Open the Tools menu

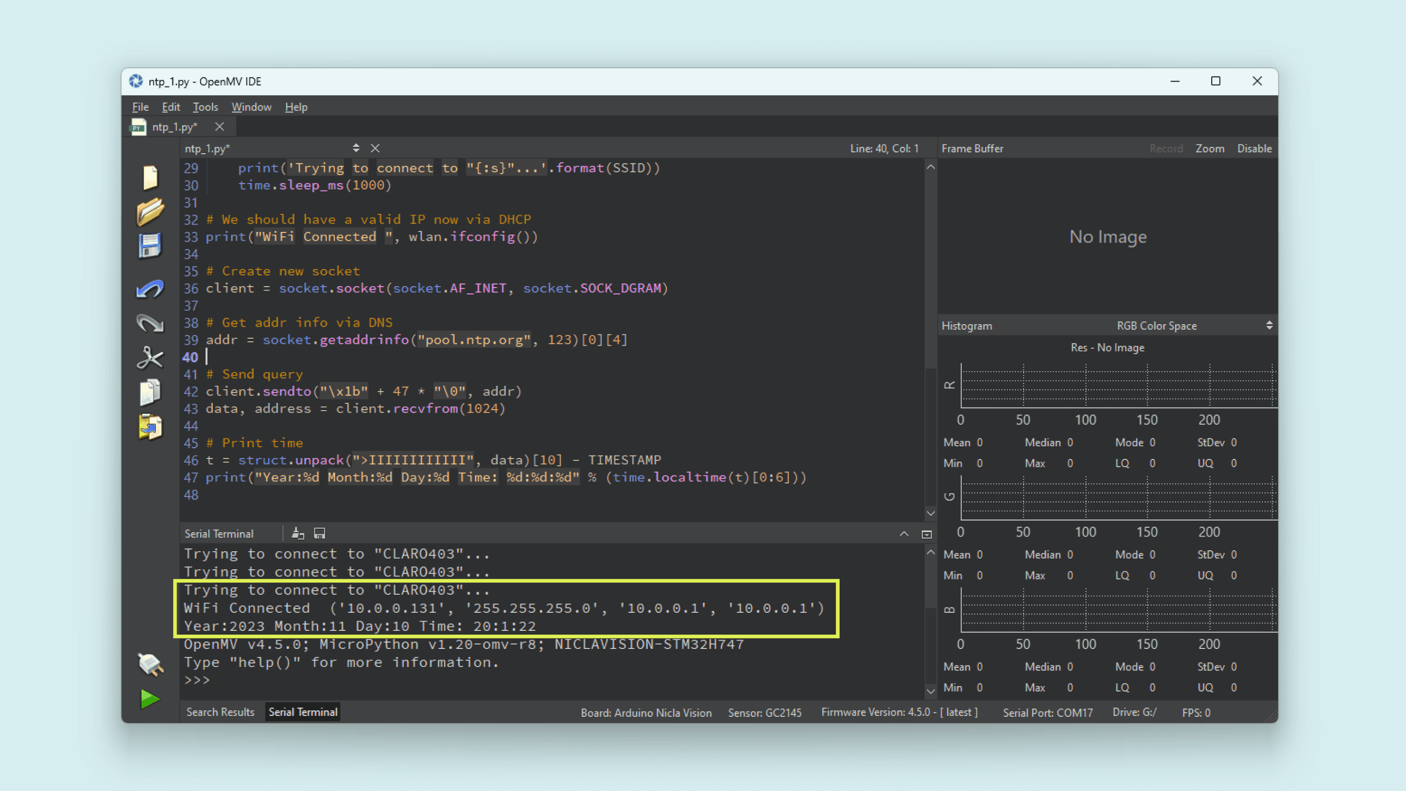click(x=205, y=107)
